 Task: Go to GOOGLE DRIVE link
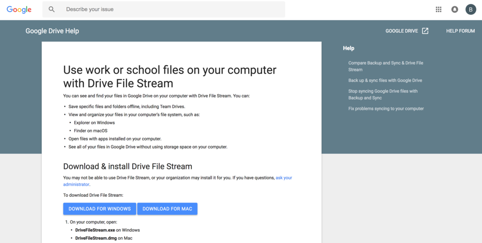[402, 31]
